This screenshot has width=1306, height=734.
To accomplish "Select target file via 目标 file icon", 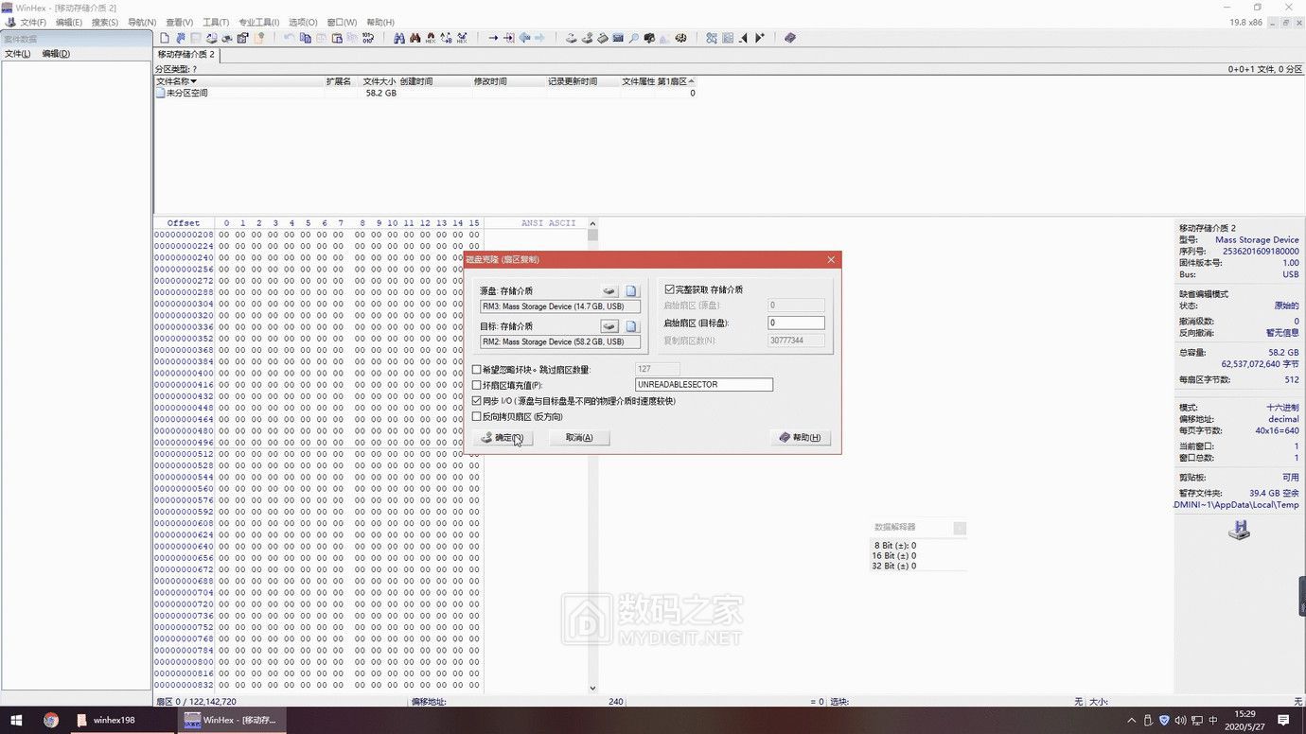I will 631,326.
